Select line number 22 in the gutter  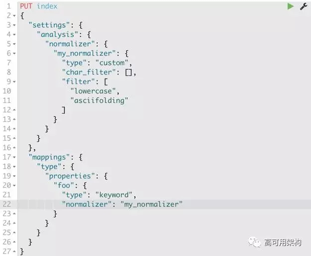pyautogui.click(x=7, y=204)
